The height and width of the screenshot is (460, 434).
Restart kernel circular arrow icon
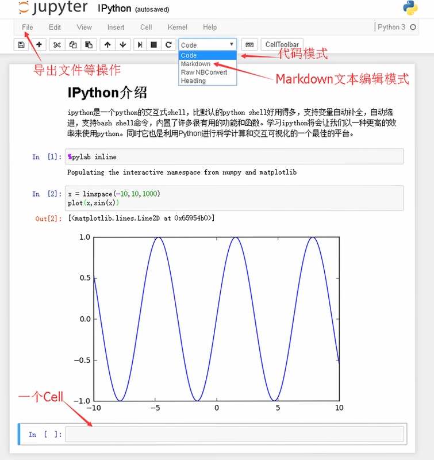point(168,45)
